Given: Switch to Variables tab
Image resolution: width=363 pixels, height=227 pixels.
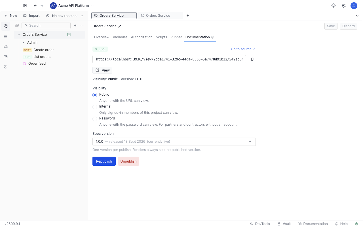Looking at the screenshot, I should tap(120, 37).
